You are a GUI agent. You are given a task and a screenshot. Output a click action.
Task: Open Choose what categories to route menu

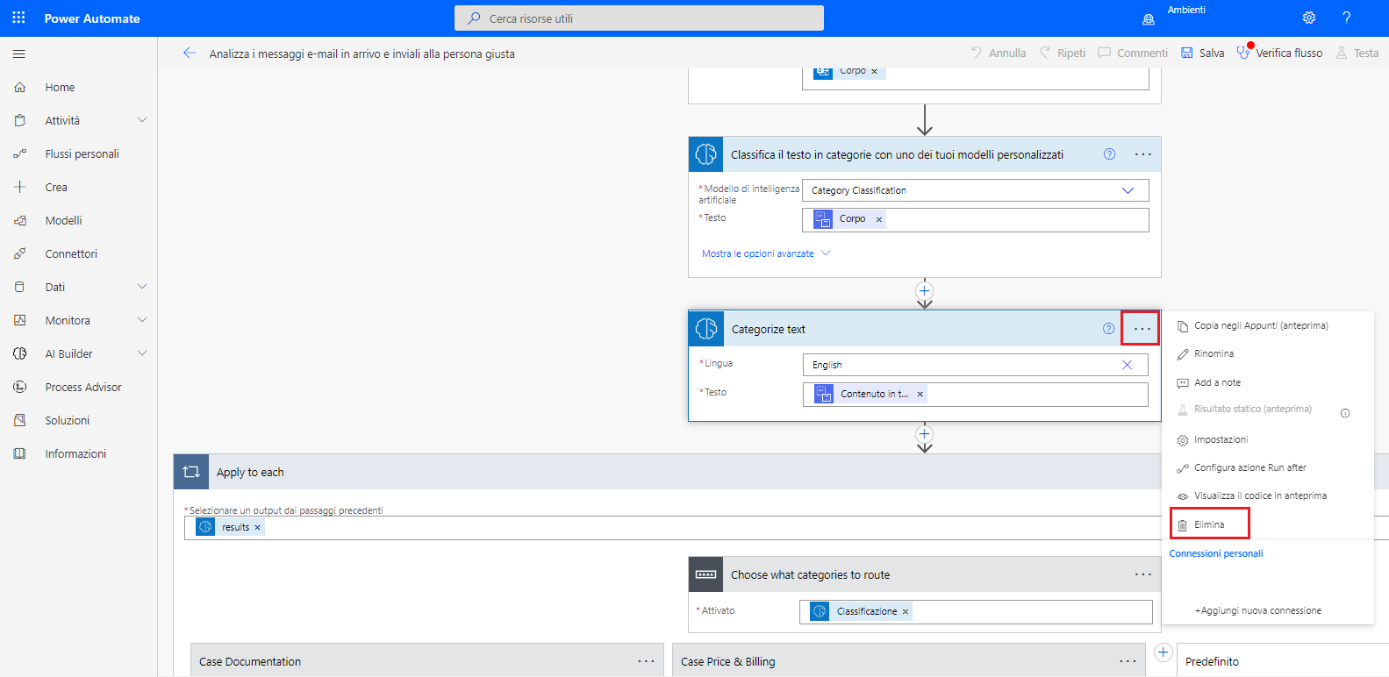1142,574
